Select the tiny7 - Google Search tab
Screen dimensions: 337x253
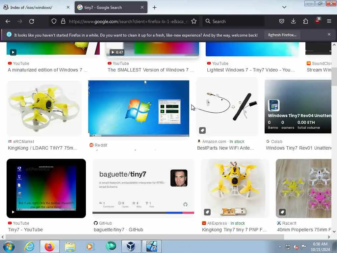tap(111, 8)
